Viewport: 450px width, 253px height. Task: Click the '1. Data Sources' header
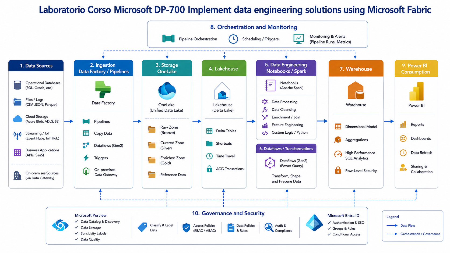36,66
